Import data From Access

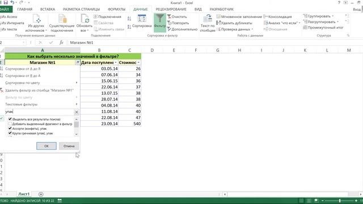click(x=9, y=16)
